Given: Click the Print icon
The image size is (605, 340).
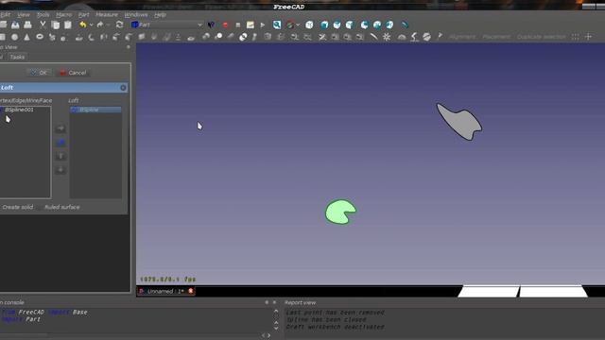Looking at the screenshot, I should pos(27,25).
